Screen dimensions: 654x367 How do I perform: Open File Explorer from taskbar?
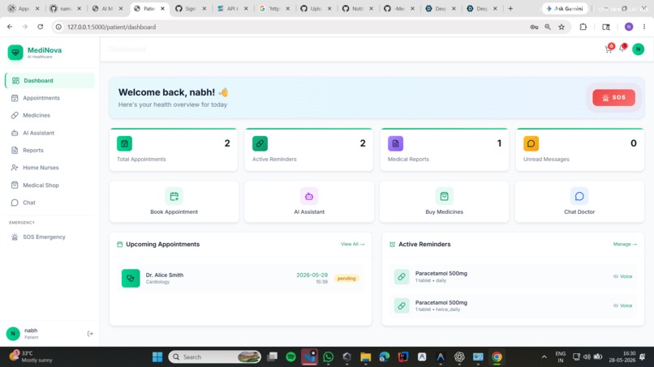366,357
